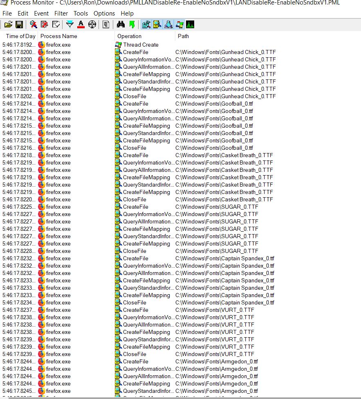Clear the display with the eraser icon
The height and width of the screenshot is (399, 361).
[56, 25]
